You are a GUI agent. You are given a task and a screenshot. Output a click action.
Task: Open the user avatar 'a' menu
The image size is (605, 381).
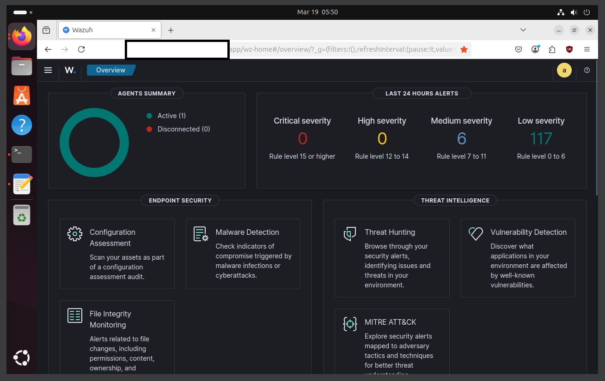564,70
